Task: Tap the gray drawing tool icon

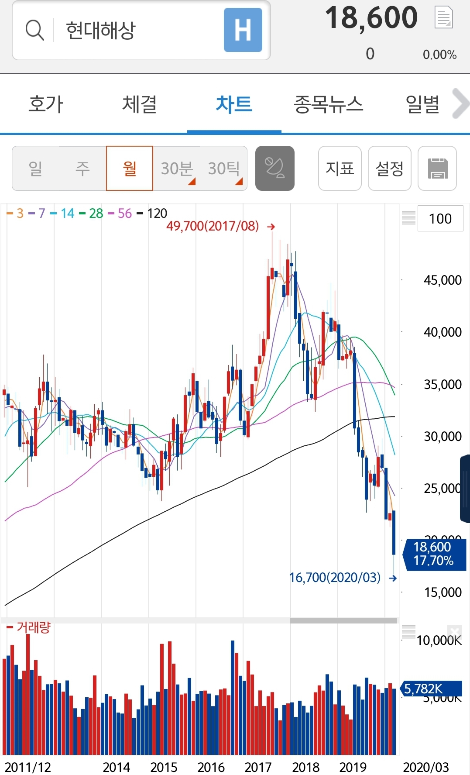Action: click(x=275, y=168)
